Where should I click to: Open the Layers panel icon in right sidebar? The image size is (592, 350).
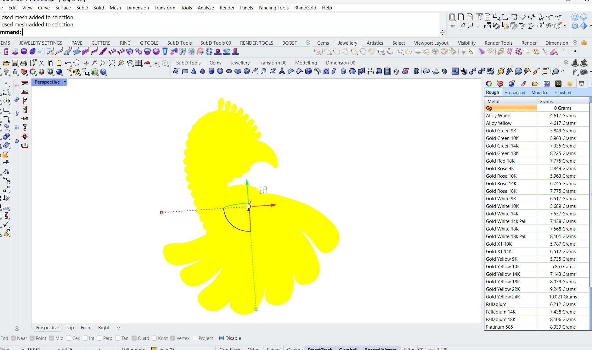(500, 83)
